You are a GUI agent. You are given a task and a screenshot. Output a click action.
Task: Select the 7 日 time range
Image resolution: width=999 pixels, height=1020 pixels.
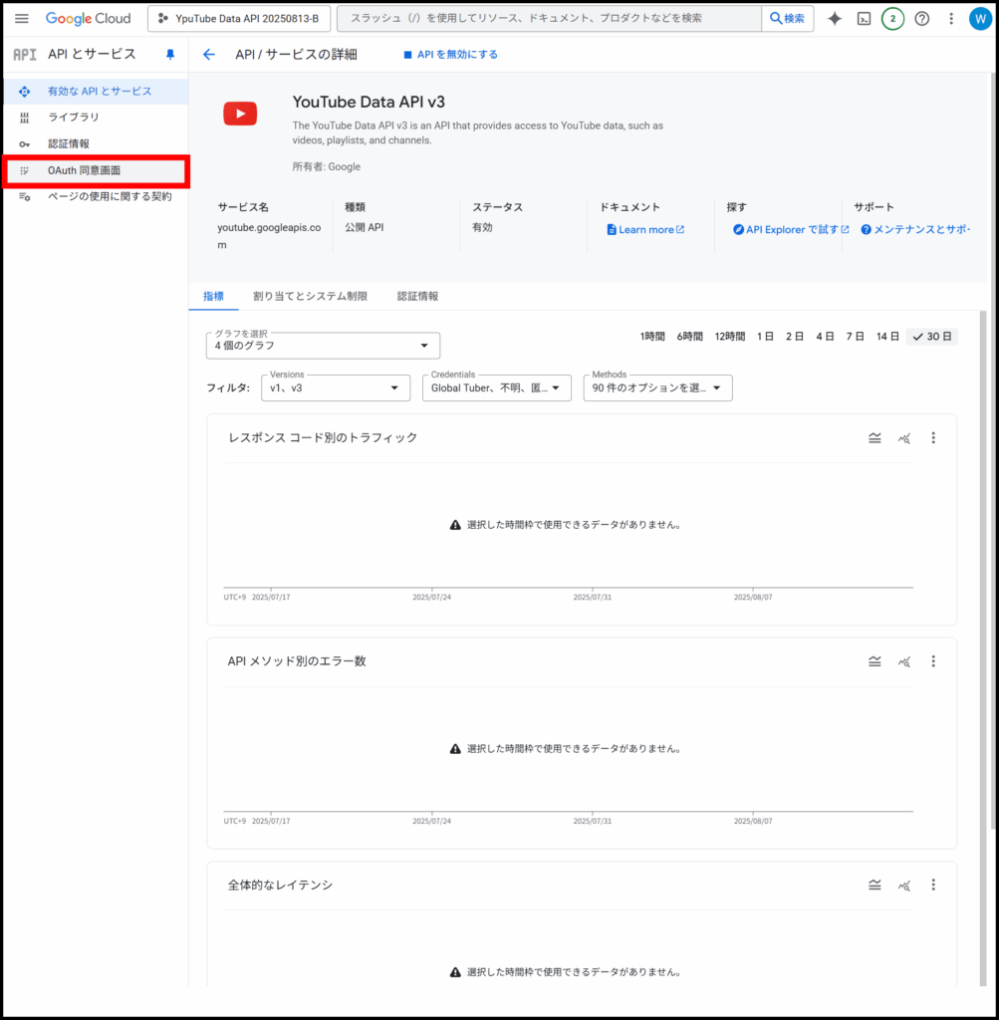click(x=855, y=337)
